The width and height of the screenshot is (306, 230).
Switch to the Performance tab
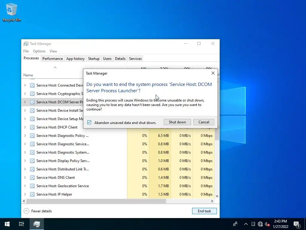(x=53, y=59)
